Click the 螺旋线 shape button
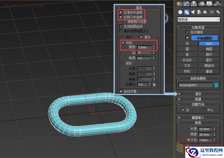This screenshot has width=224, height=158. [209, 66]
